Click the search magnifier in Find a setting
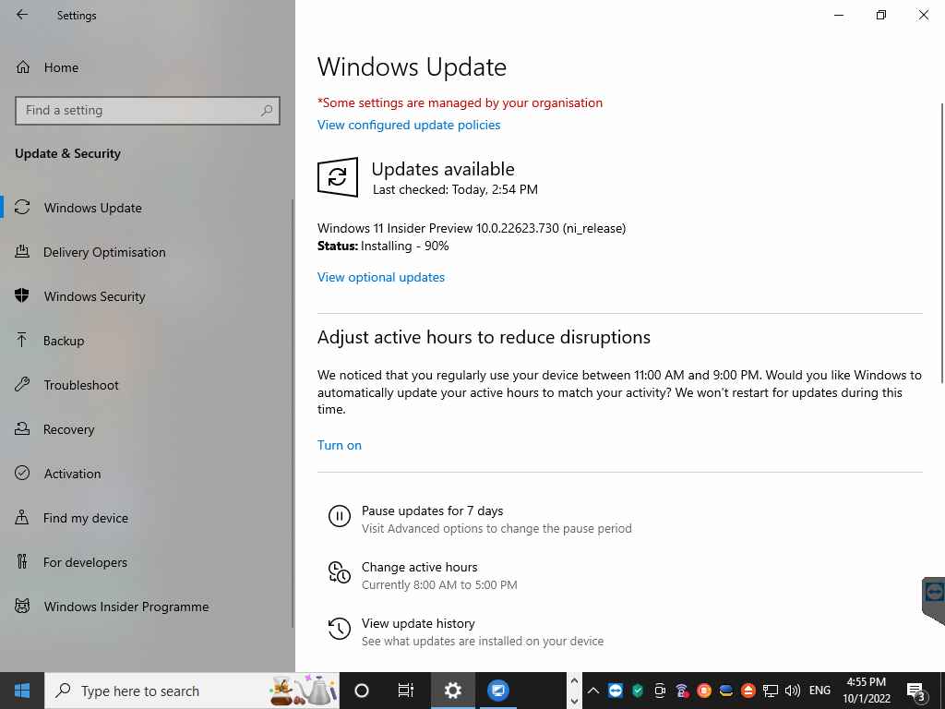The width and height of the screenshot is (945, 709). click(267, 111)
